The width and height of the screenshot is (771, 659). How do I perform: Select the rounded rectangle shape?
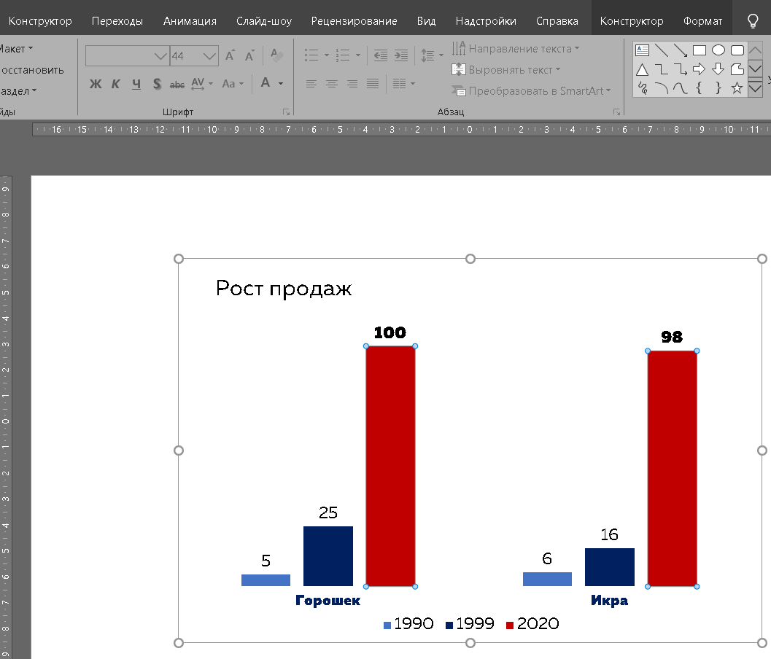[x=737, y=50]
